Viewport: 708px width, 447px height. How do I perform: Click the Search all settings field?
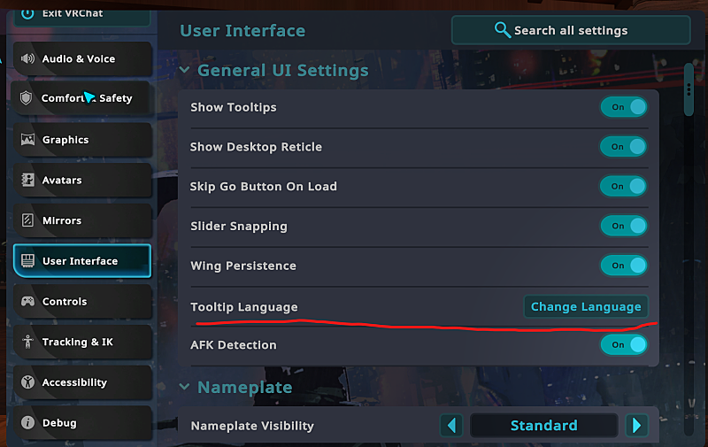[x=570, y=30]
